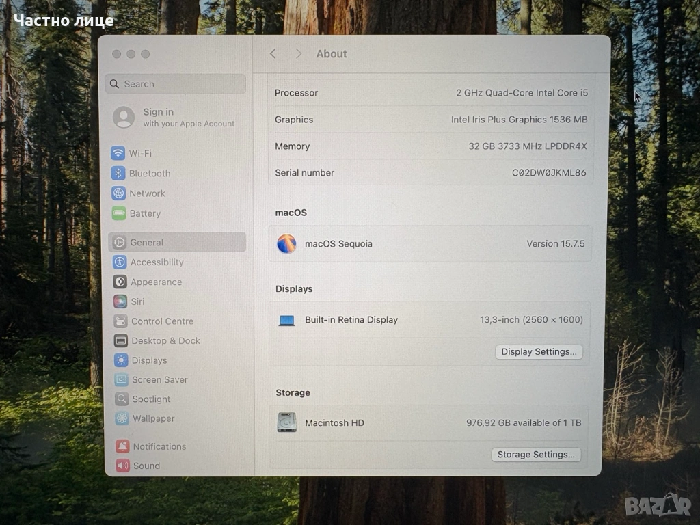Open Wi-Fi settings icon in sidebar

tap(118, 153)
